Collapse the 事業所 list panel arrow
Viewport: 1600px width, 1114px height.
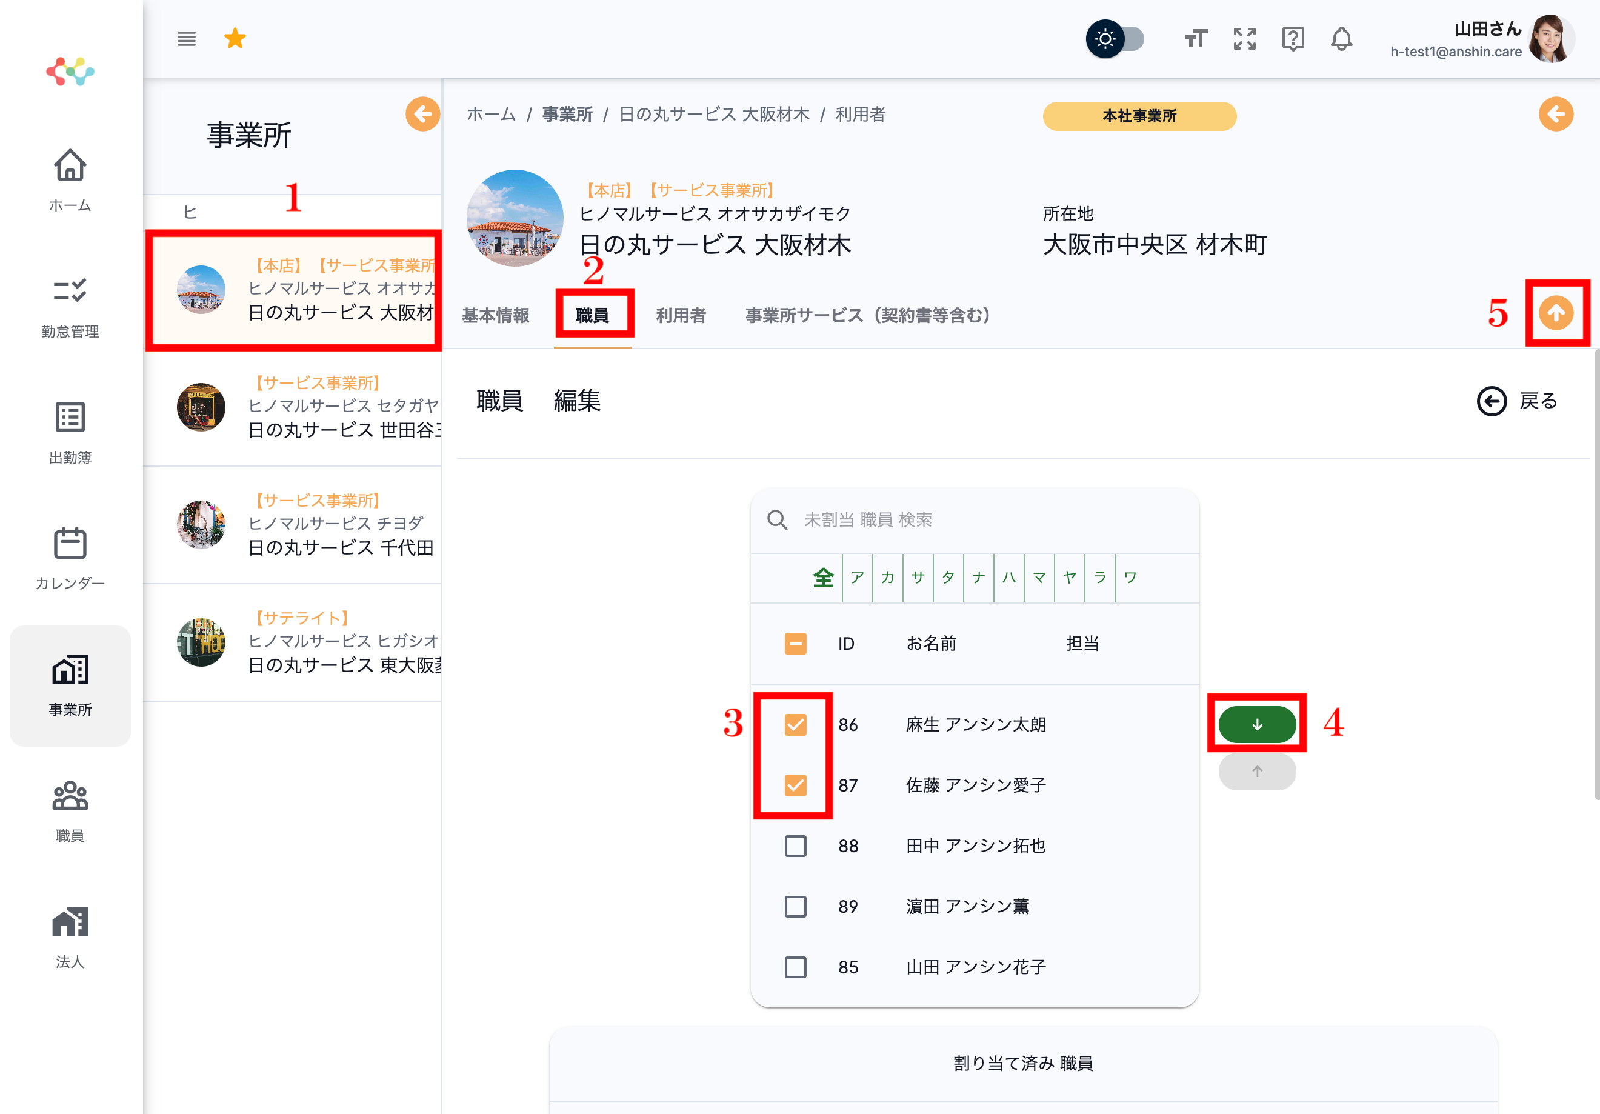point(422,115)
